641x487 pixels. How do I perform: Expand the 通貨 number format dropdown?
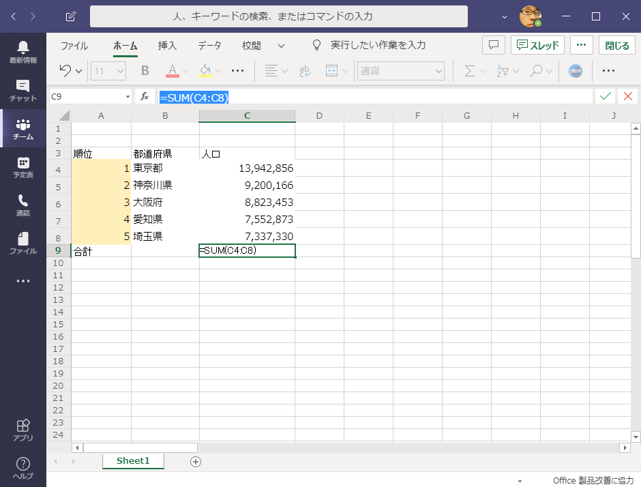[438, 71]
